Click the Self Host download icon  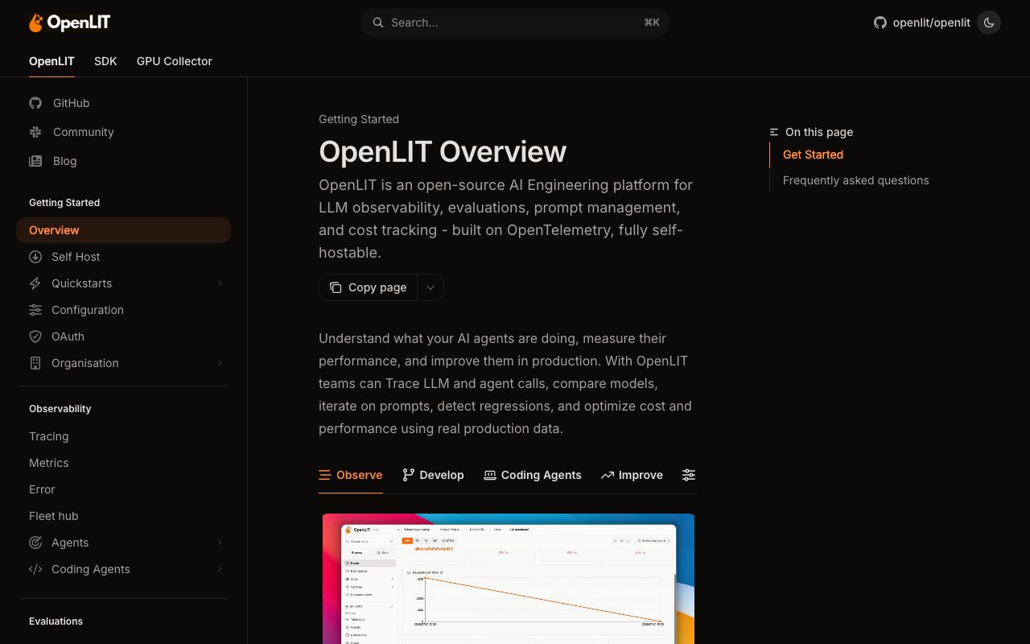(35, 257)
